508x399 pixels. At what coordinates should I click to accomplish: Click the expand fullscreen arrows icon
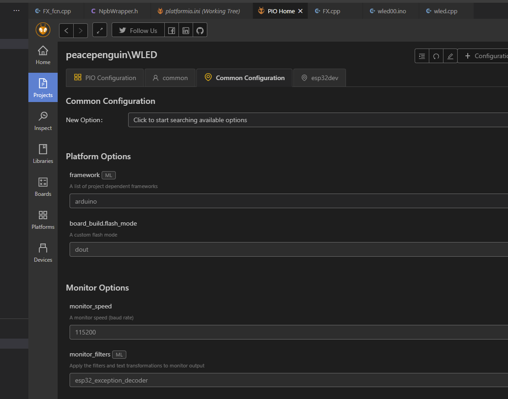click(x=100, y=30)
